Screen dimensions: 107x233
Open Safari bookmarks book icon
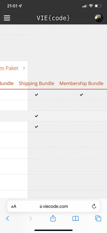75,218
